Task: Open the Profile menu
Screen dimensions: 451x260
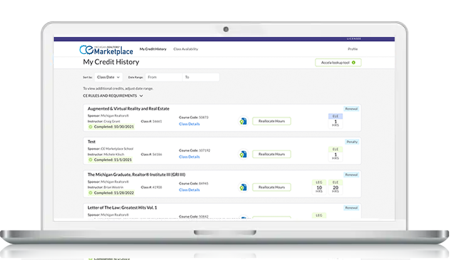Action: tap(352, 49)
